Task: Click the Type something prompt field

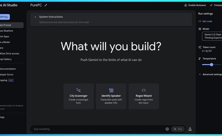Action: (98, 129)
